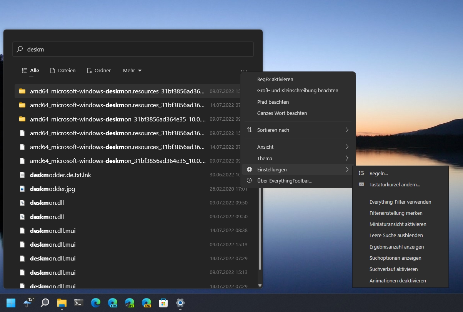Open Windows Terminal from the taskbar
The height and width of the screenshot is (312, 463).
click(79, 303)
